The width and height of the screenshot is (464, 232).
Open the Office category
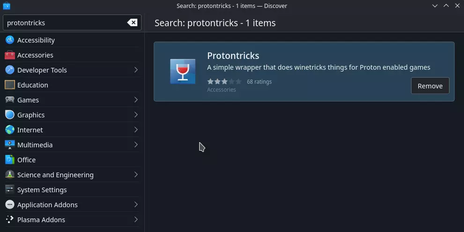(27, 160)
